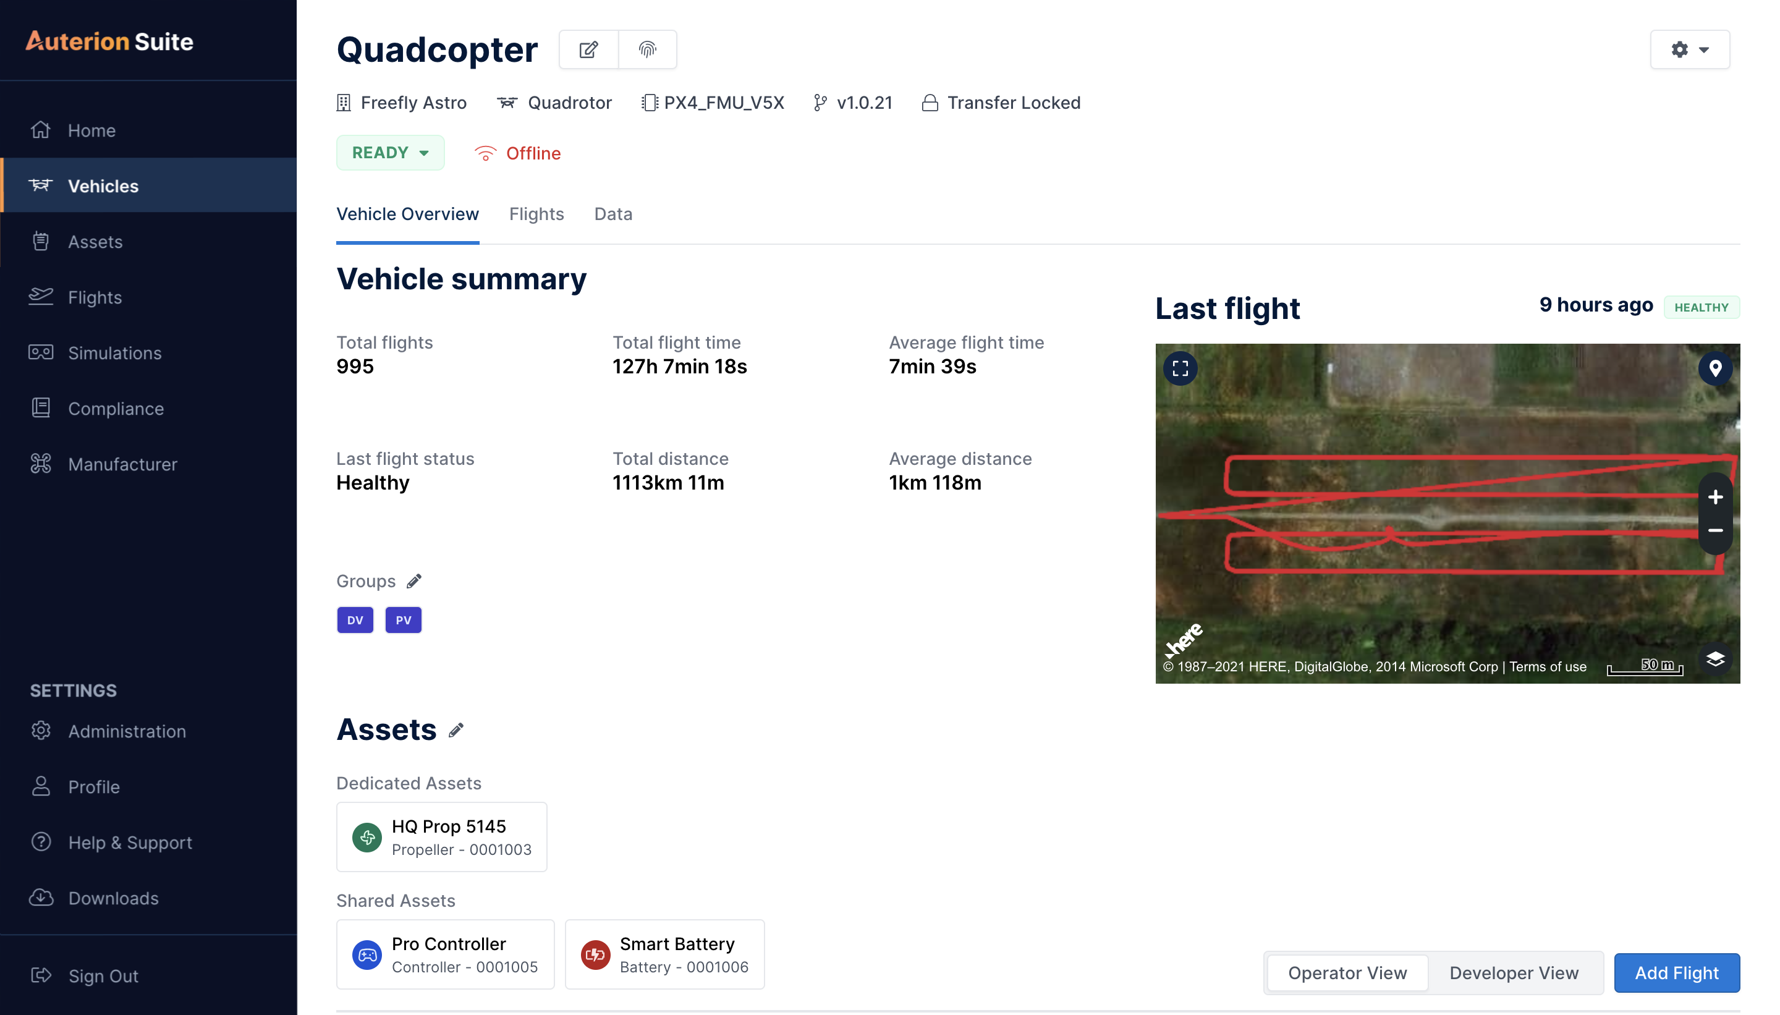Click the Administration gear icon
The width and height of the screenshot is (1780, 1015).
click(40, 731)
